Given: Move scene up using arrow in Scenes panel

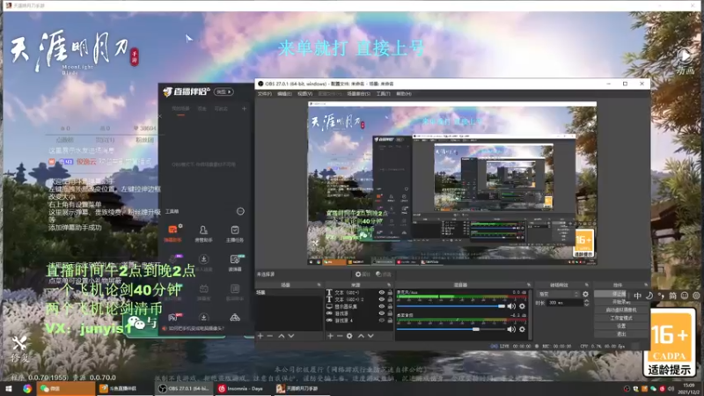Looking at the screenshot, I should [x=282, y=336].
